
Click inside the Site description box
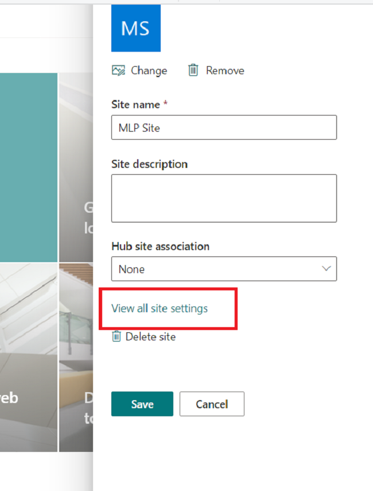(x=224, y=198)
